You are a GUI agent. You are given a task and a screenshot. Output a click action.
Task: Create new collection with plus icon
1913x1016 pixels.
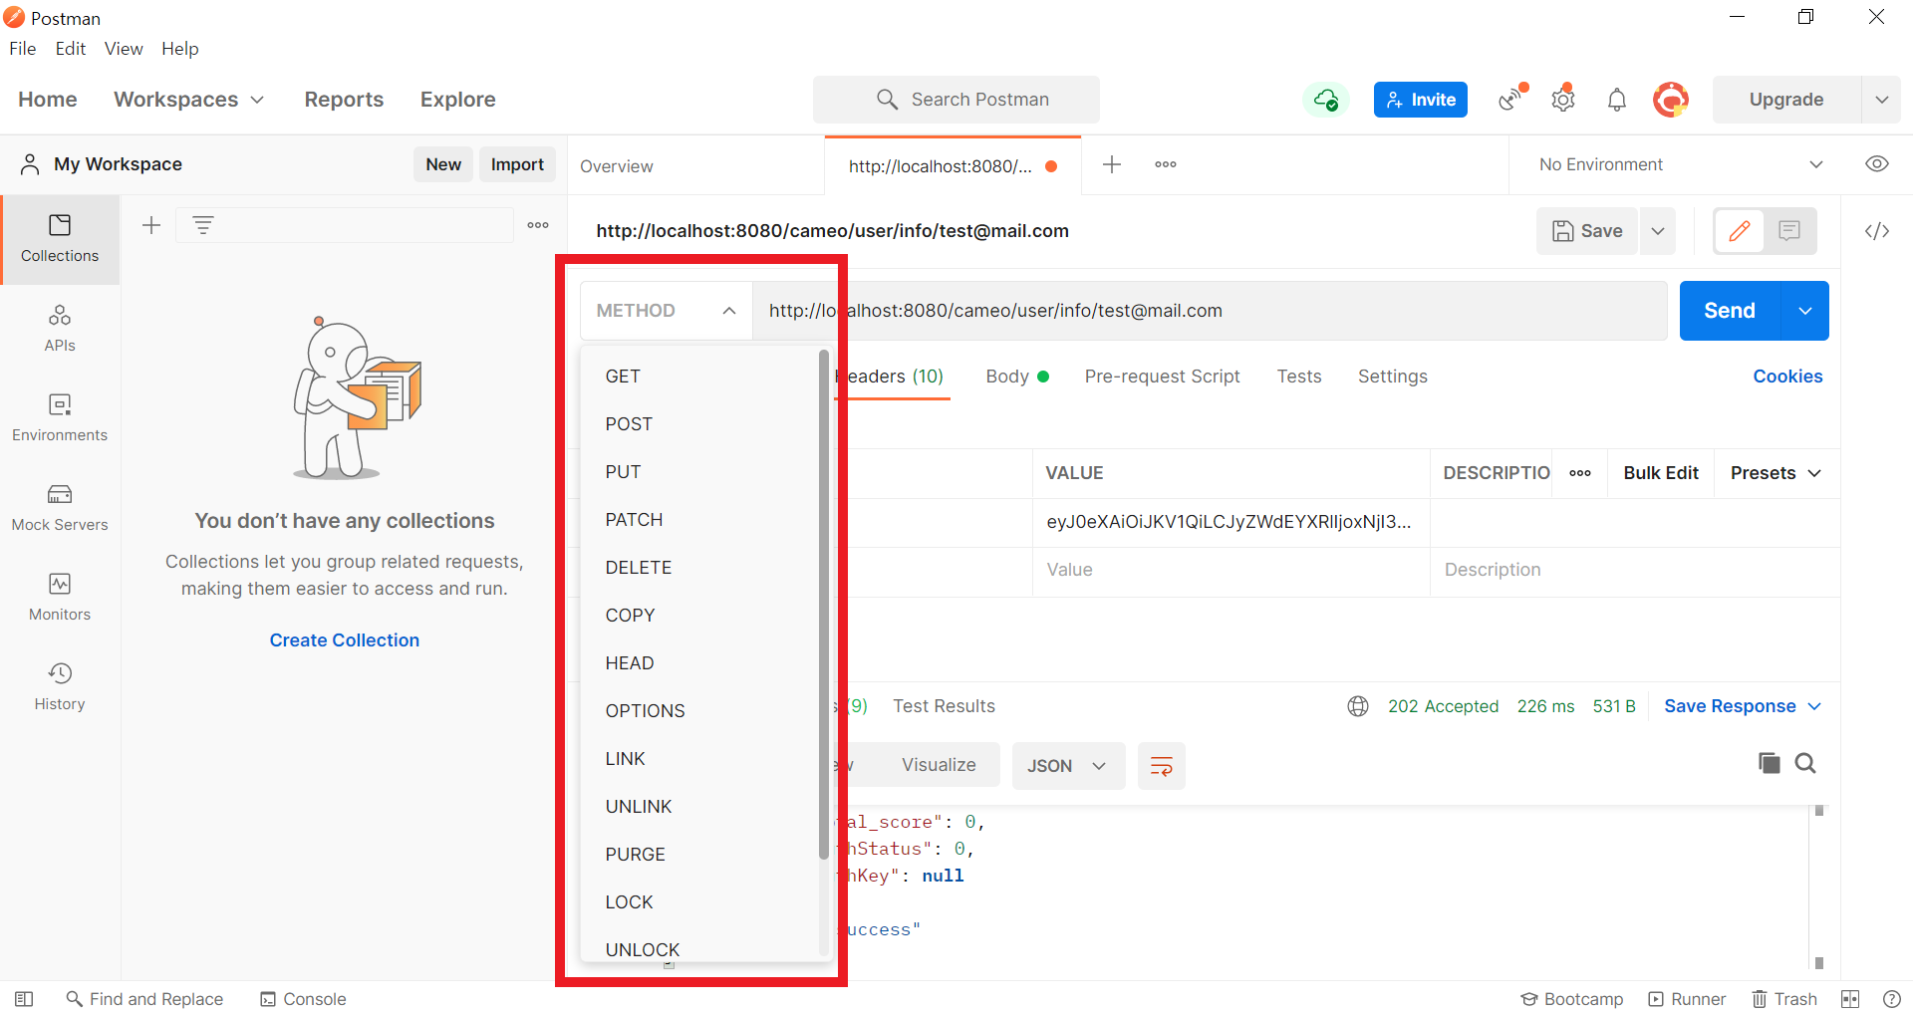pos(151,225)
